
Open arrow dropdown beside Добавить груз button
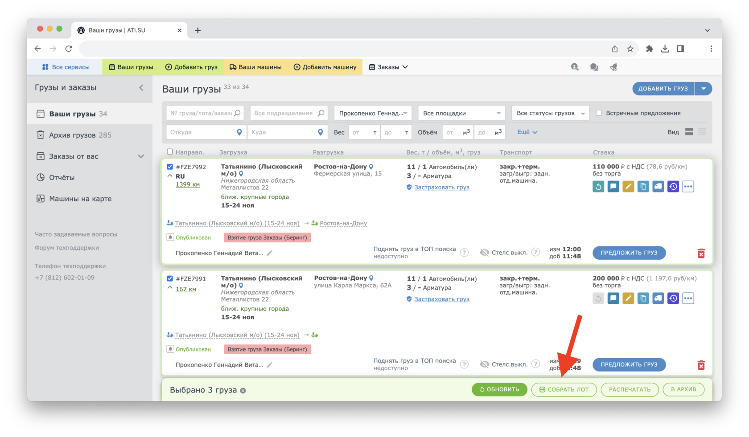(x=704, y=89)
